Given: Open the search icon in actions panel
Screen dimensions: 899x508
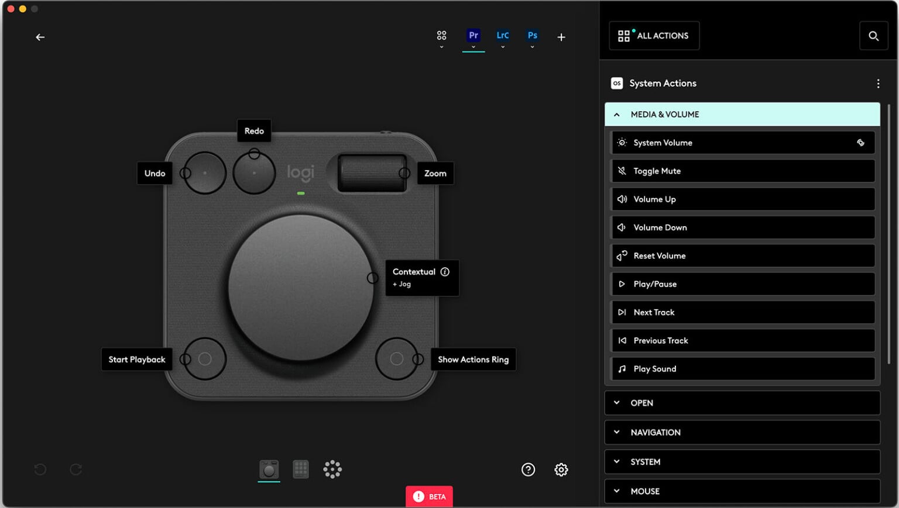Looking at the screenshot, I should pyautogui.click(x=873, y=36).
